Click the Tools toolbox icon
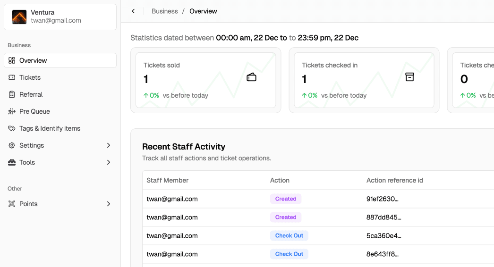Viewport: 494px width, 267px height. click(x=12, y=162)
